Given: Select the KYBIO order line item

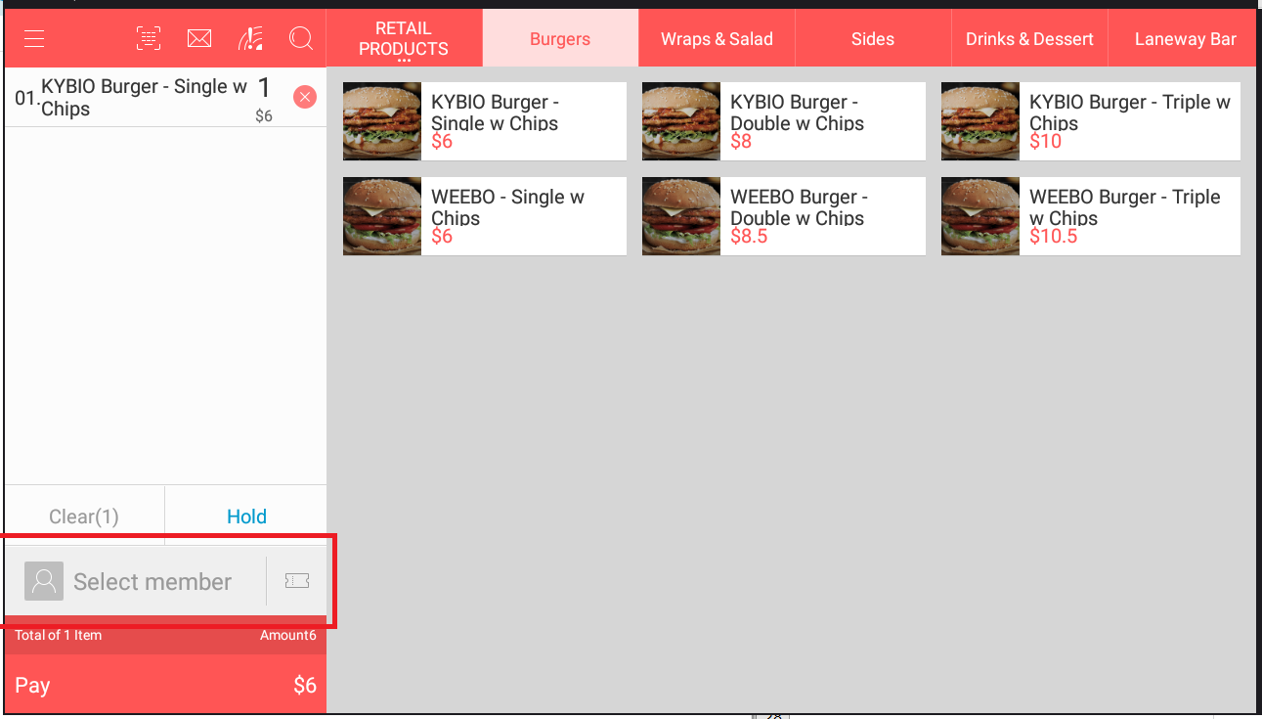Looking at the screenshot, I should pyautogui.click(x=147, y=98).
